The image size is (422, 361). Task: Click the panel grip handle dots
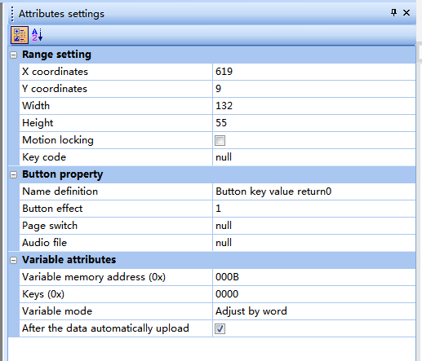point(12,14)
